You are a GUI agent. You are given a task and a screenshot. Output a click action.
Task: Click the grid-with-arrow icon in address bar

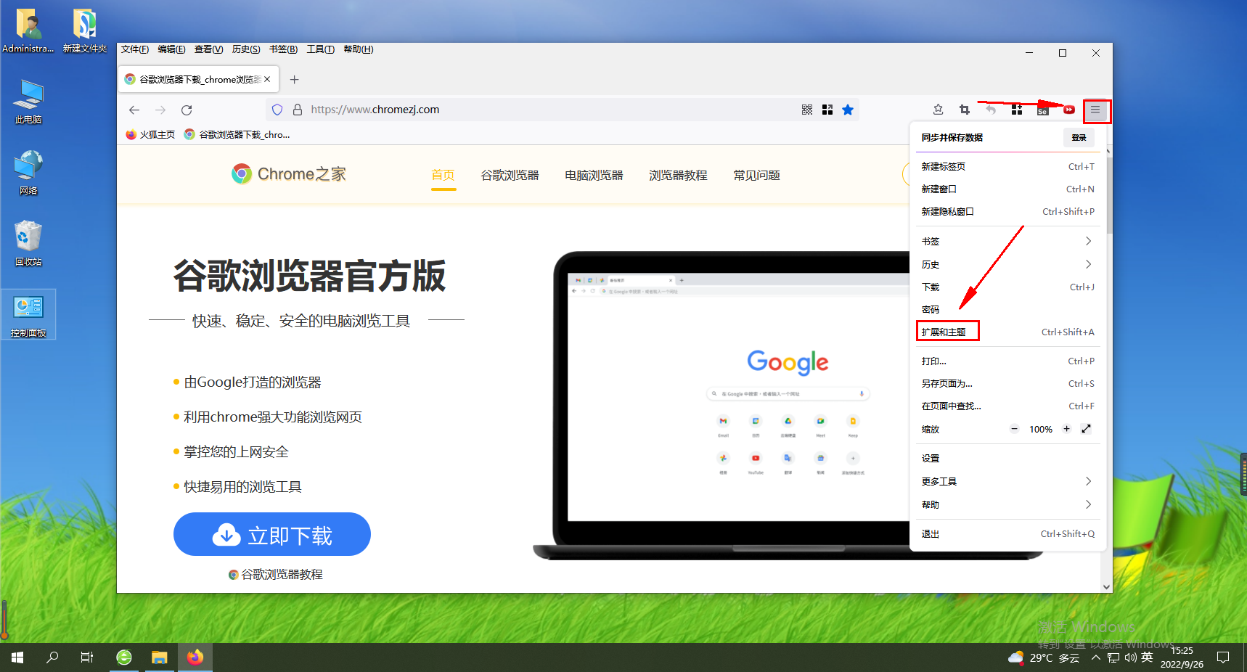827,110
